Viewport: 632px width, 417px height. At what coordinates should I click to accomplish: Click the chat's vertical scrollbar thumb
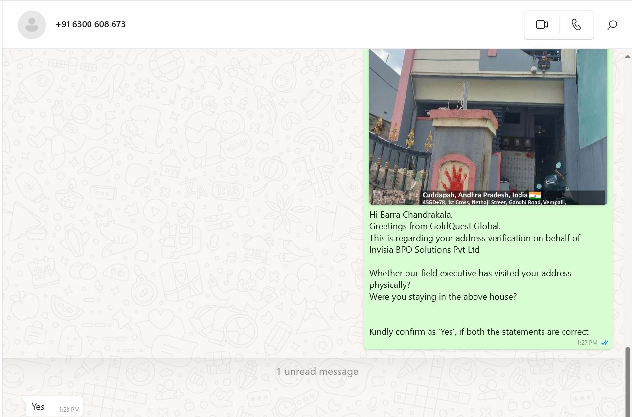(x=628, y=381)
